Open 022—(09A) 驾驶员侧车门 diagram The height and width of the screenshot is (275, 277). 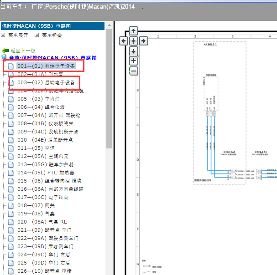pos(48,238)
